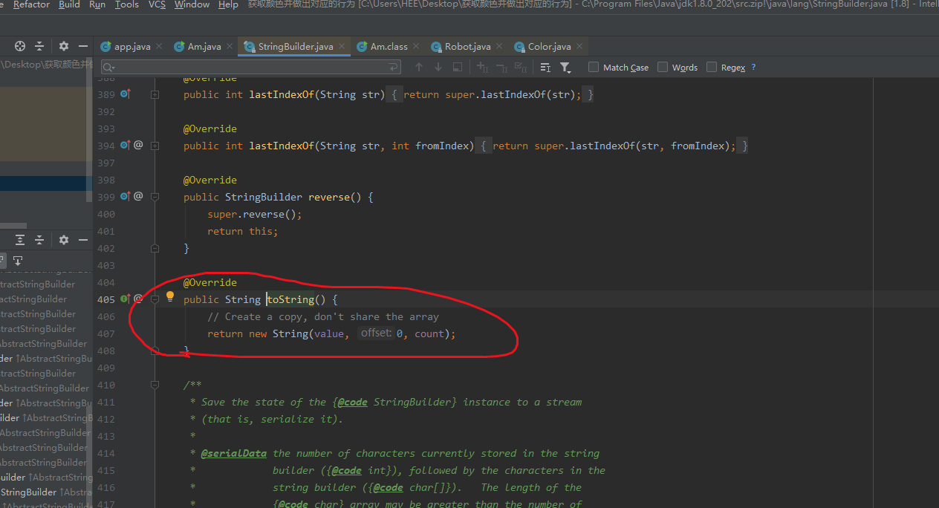This screenshot has height=508, width=939.
Task: Click unselect occurrence icon
Action: pos(501,67)
